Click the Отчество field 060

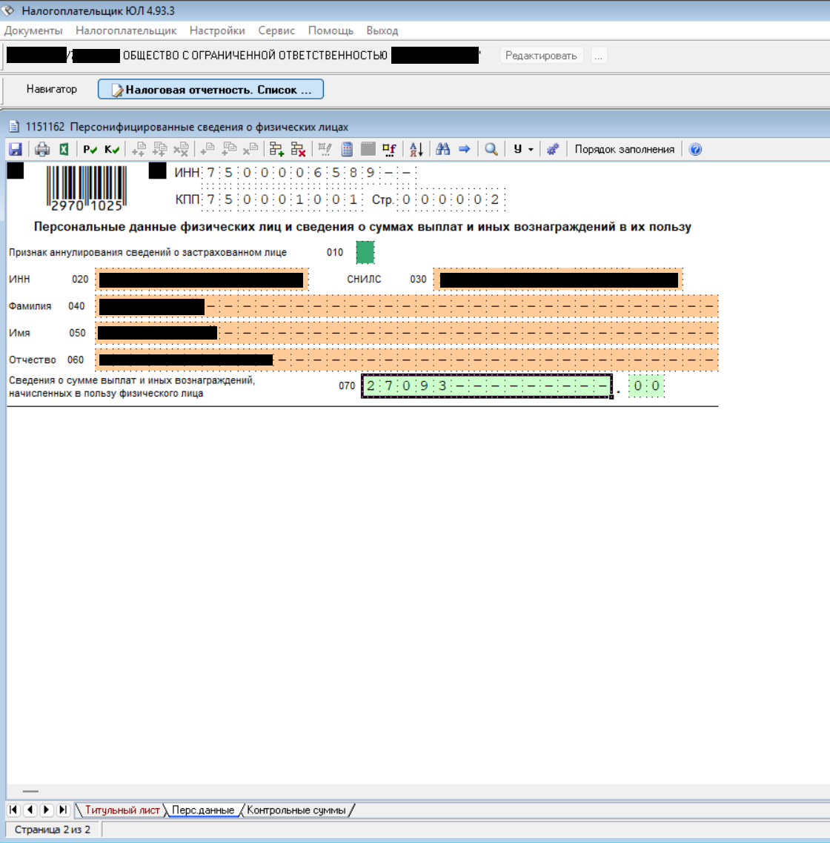click(x=407, y=360)
